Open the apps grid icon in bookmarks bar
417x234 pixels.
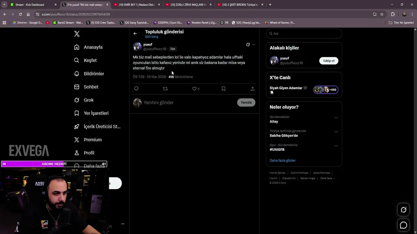pyautogui.click(x=4, y=23)
